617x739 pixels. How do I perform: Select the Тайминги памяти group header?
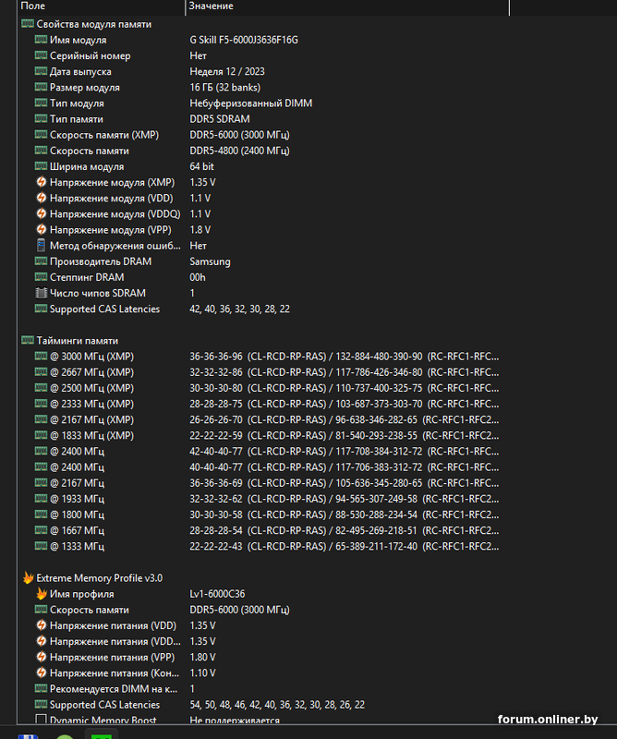click(x=77, y=341)
